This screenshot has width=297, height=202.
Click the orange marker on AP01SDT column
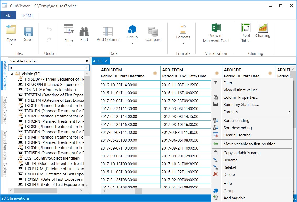tap(270, 73)
